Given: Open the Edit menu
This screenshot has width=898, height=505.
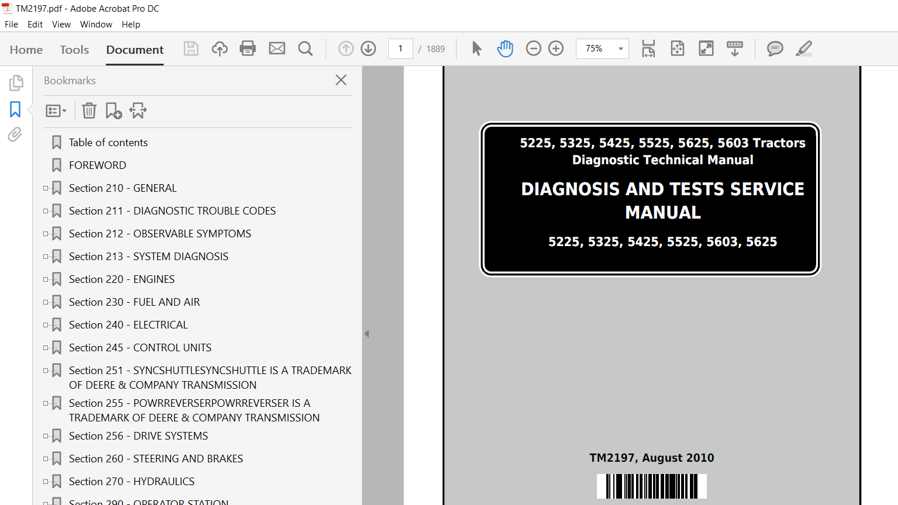Looking at the screenshot, I should coord(35,25).
